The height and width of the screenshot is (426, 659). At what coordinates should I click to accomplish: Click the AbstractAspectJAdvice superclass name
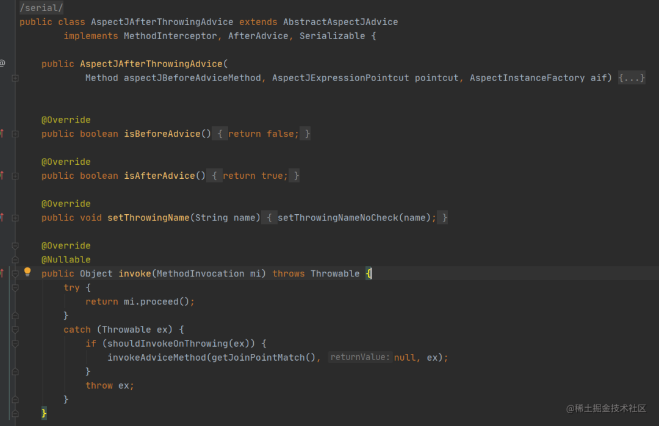coord(340,22)
